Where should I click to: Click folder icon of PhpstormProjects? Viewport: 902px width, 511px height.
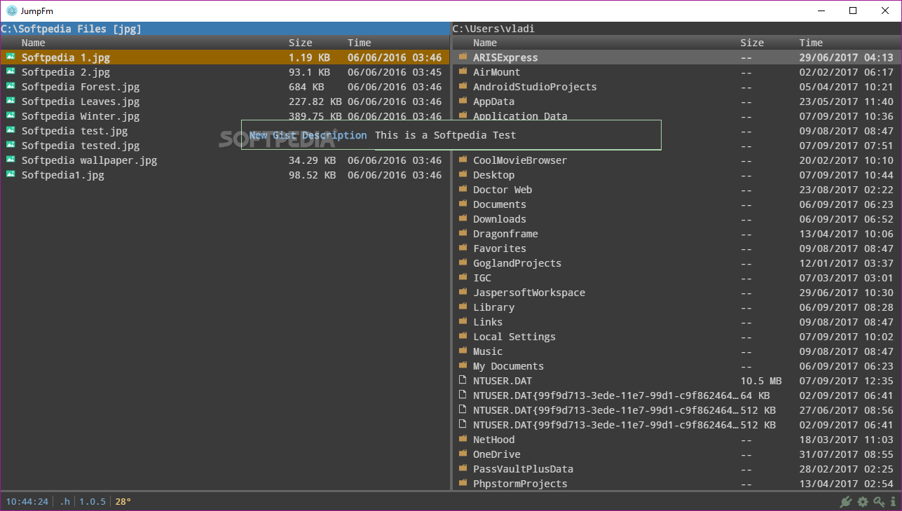(x=463, y=483)
